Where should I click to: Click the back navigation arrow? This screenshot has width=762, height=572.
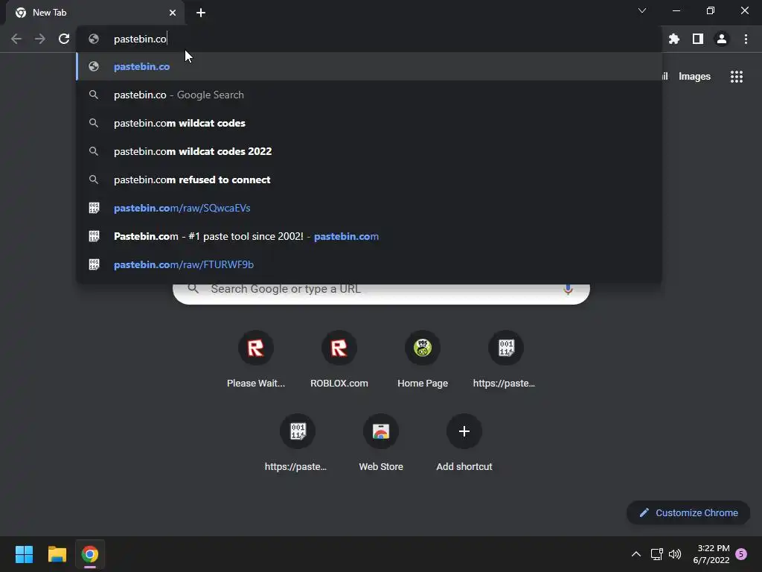click(16, 39)
